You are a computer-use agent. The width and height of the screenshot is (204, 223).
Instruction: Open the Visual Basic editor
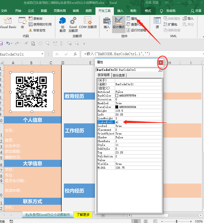click(x=8, y=23)
